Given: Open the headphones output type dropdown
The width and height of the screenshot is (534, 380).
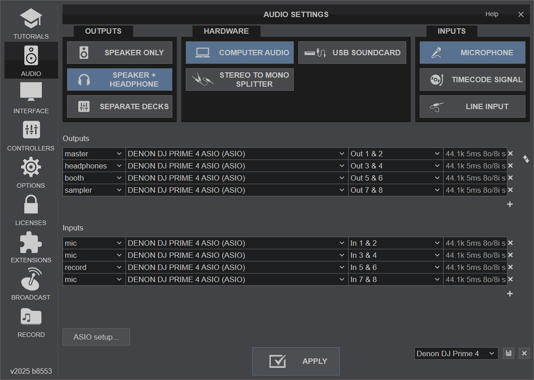Looking at the screenshot, I should (94, 166).
